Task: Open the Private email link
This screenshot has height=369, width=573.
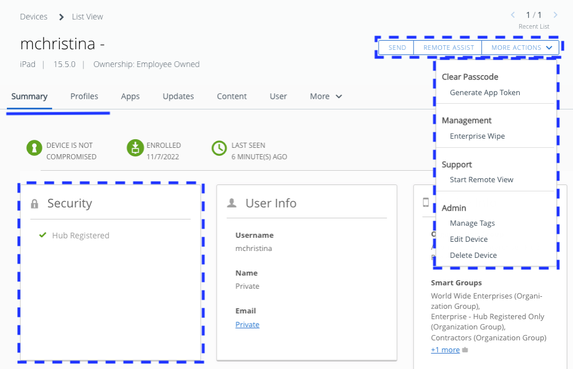Action: (x=247, y=324)
